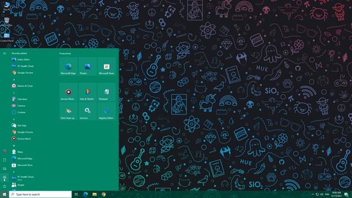Open Microsoft Edge from the taskbar
Viewport: 352px width, 198px height.
click(x=86, y=194)
